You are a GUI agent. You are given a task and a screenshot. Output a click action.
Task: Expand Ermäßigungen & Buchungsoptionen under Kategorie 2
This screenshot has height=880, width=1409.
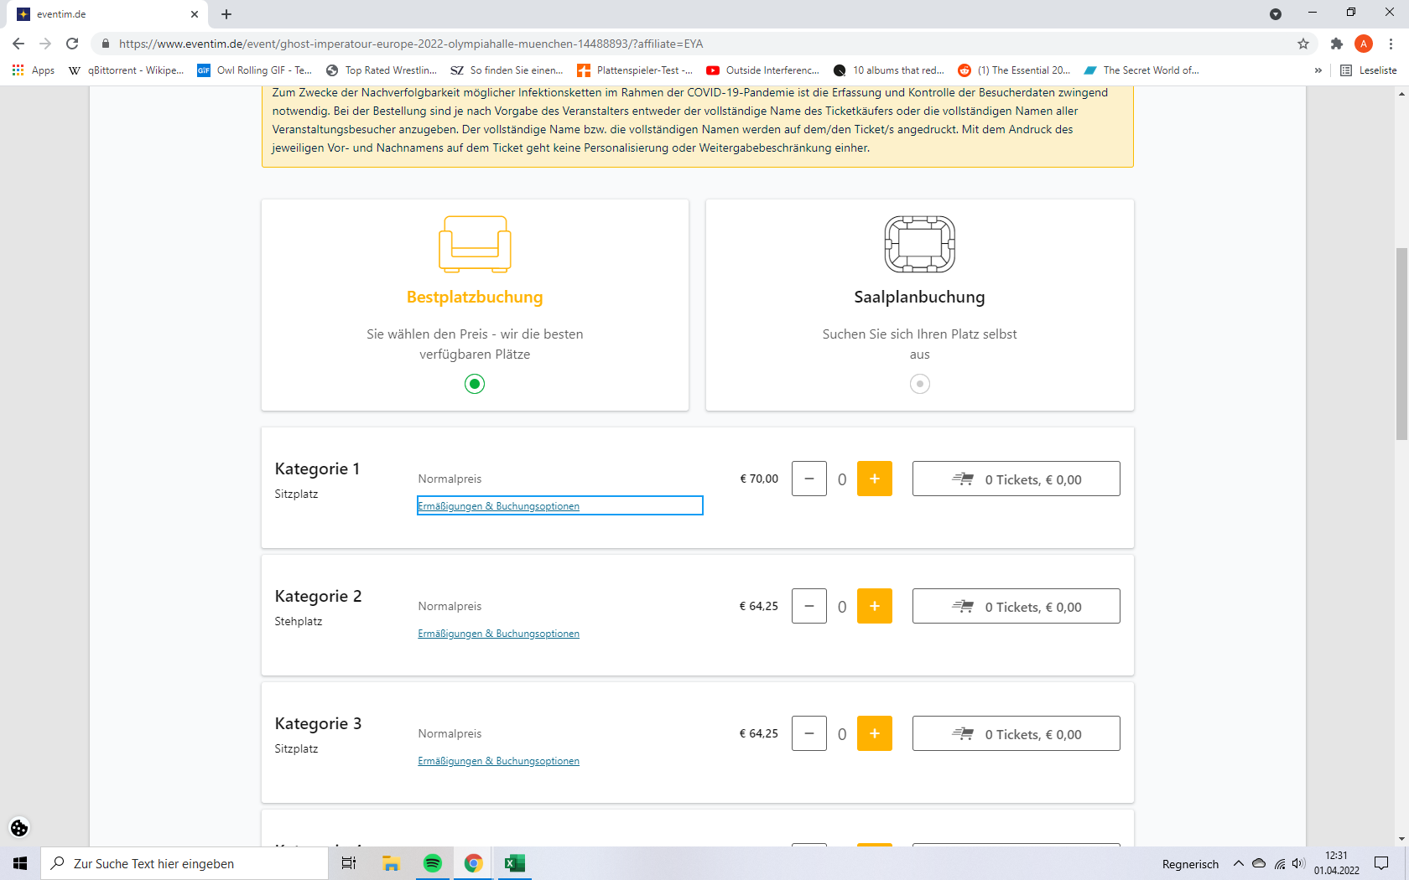499,634
